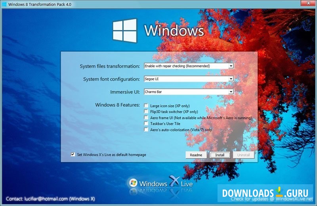Viewport: 317px width, 206px height.
Task: Check the Aero frame UI option
Action: pos(146,117)
